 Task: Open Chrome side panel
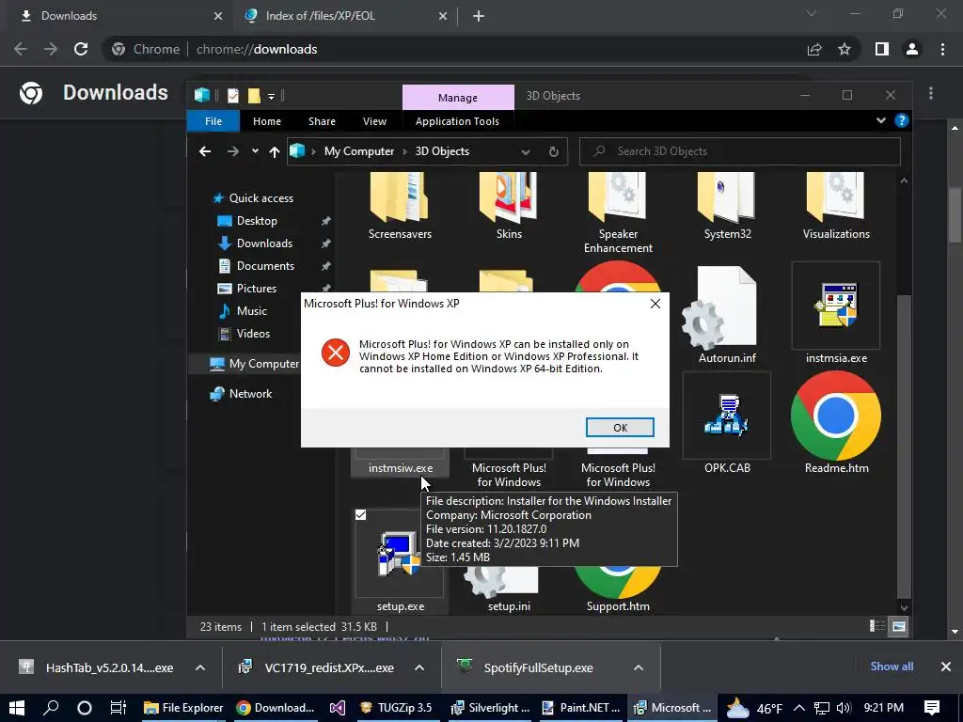coord(882,49)
